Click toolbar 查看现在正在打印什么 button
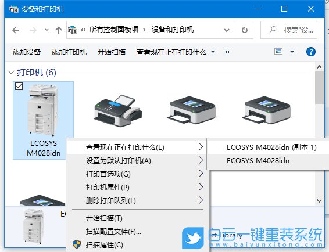This screenshot has height=252, width=329. pos(171,52)
